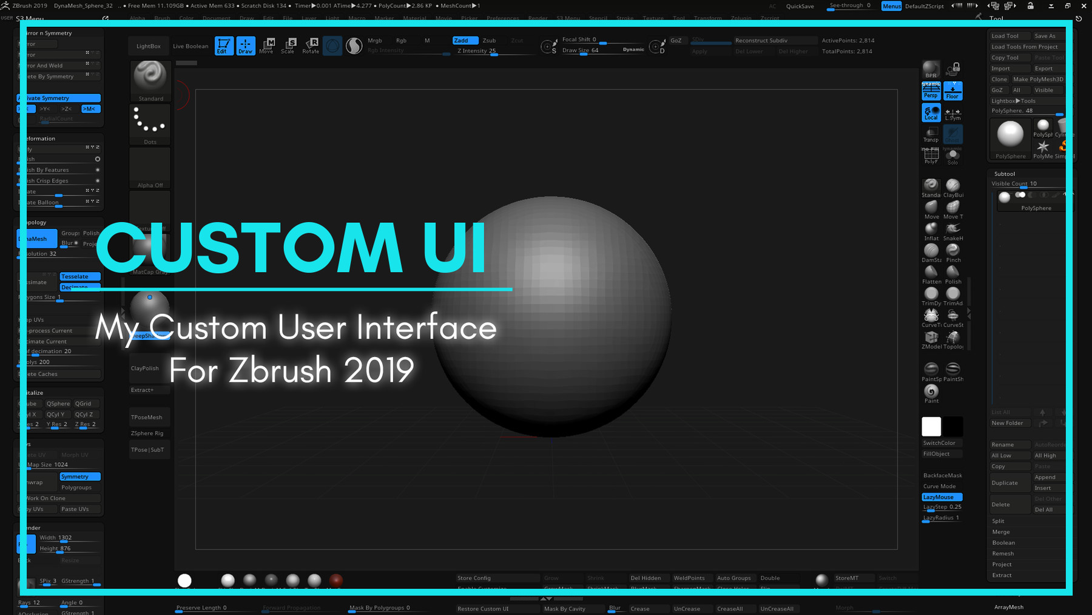Toggle Persp perspective view
This screenshot has height=615, width=1092.
point(931,91)
